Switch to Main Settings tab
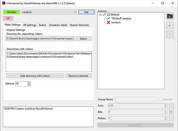The width and height of the screenshot is (178, 131). (13, 25)
